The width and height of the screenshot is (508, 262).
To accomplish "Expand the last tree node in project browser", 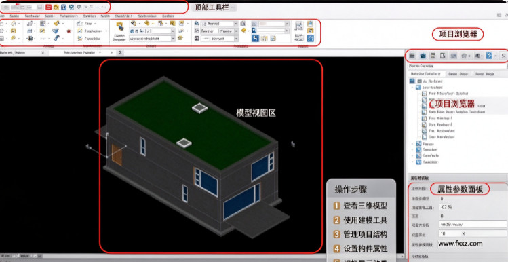I will pos(412,162).
